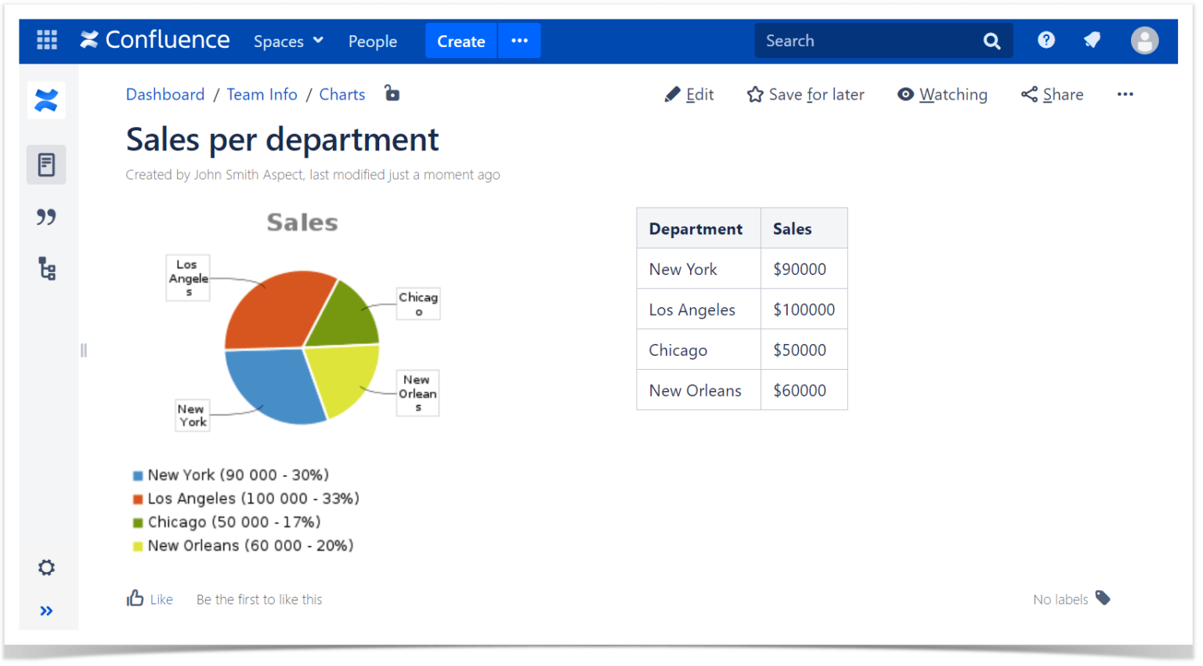This screenshot has height=666, width=1203.
Task: Open blog posts via the quote sidebar icon
Action: [x=46, y=217]
